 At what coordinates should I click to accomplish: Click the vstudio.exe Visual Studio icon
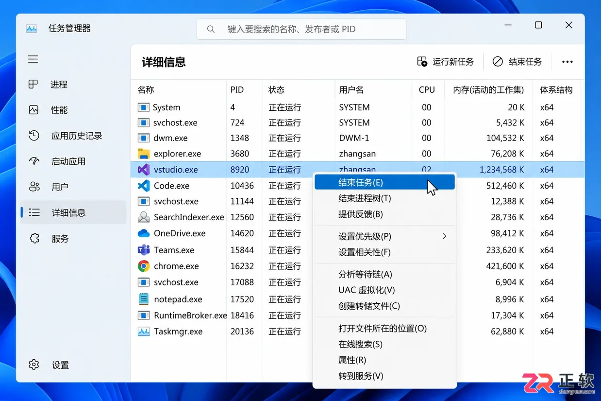click(x=144, y=170)
